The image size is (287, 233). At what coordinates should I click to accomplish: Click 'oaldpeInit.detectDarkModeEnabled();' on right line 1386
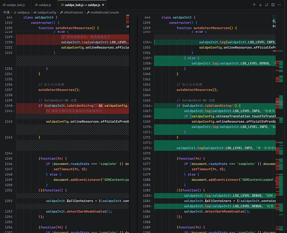(217, 212)
